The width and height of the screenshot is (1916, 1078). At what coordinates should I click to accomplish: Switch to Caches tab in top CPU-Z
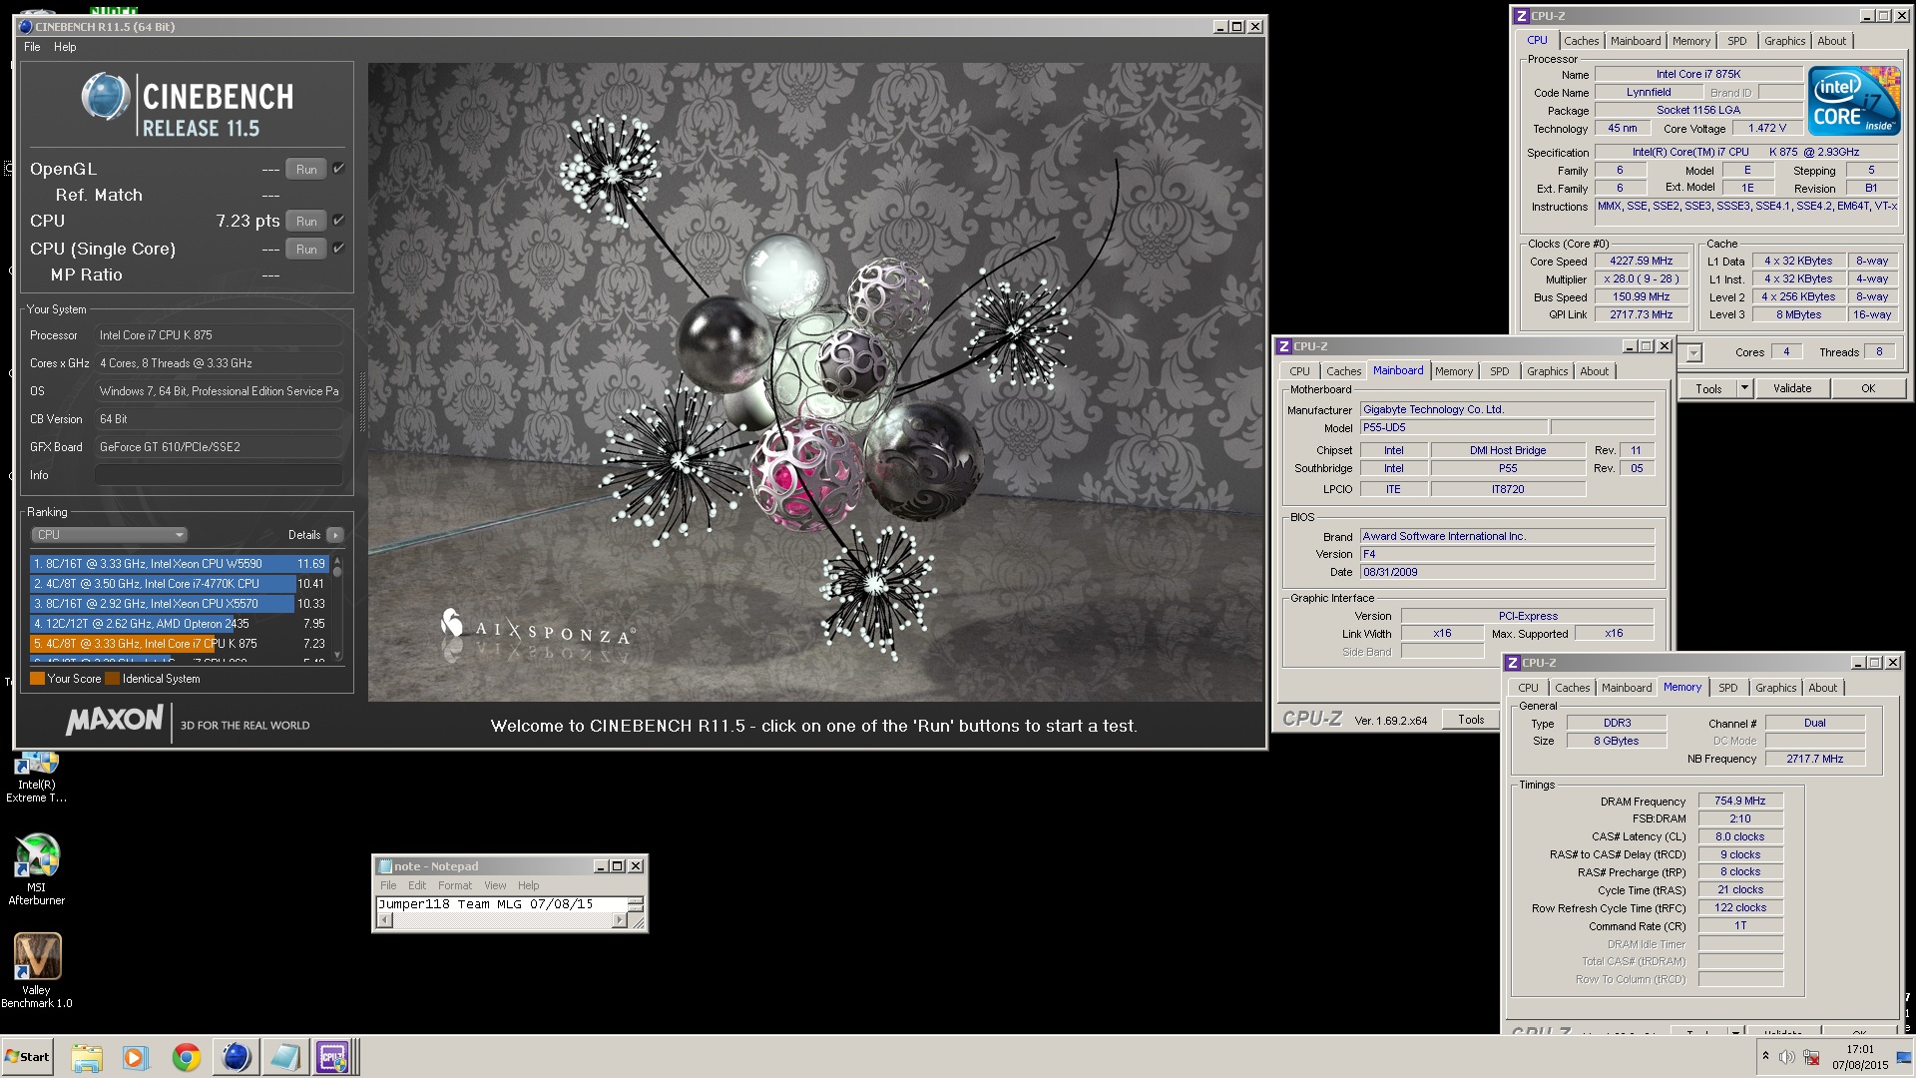[x=1581, y=41]
